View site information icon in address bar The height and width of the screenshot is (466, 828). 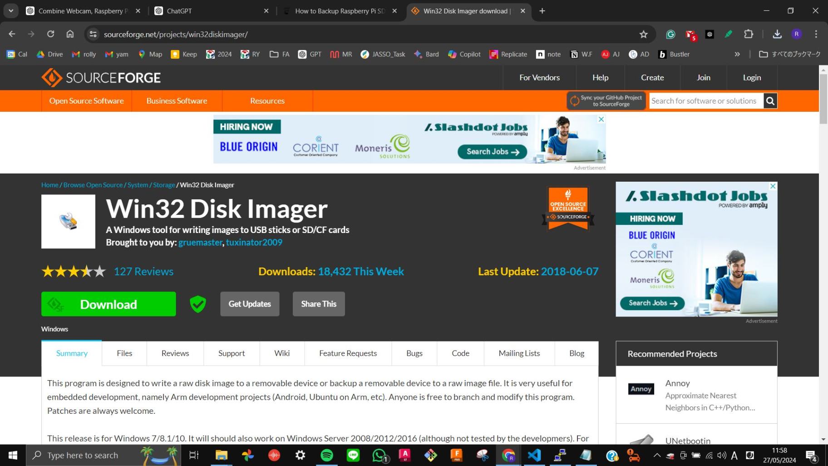[93, 34]
